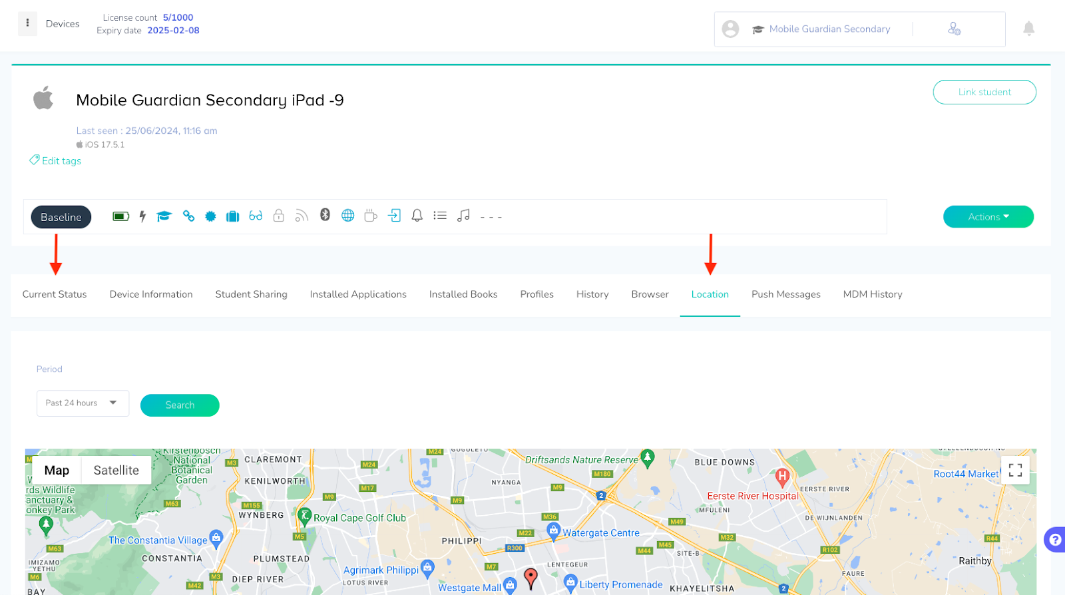Click the red location pin on map
This screenshot has width=1065, height=595.
tap(531, 578)
